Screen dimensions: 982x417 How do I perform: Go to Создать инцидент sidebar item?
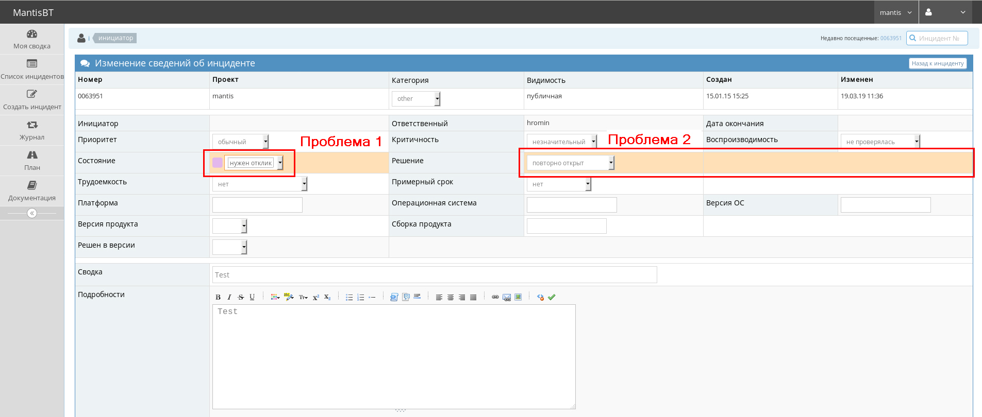click(x=32, y=100)
